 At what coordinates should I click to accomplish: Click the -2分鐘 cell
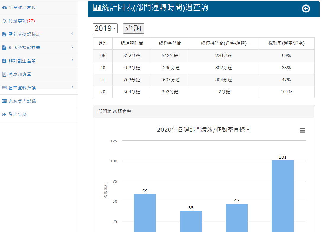point(224,92)
